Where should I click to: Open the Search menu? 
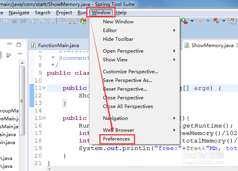43,13
